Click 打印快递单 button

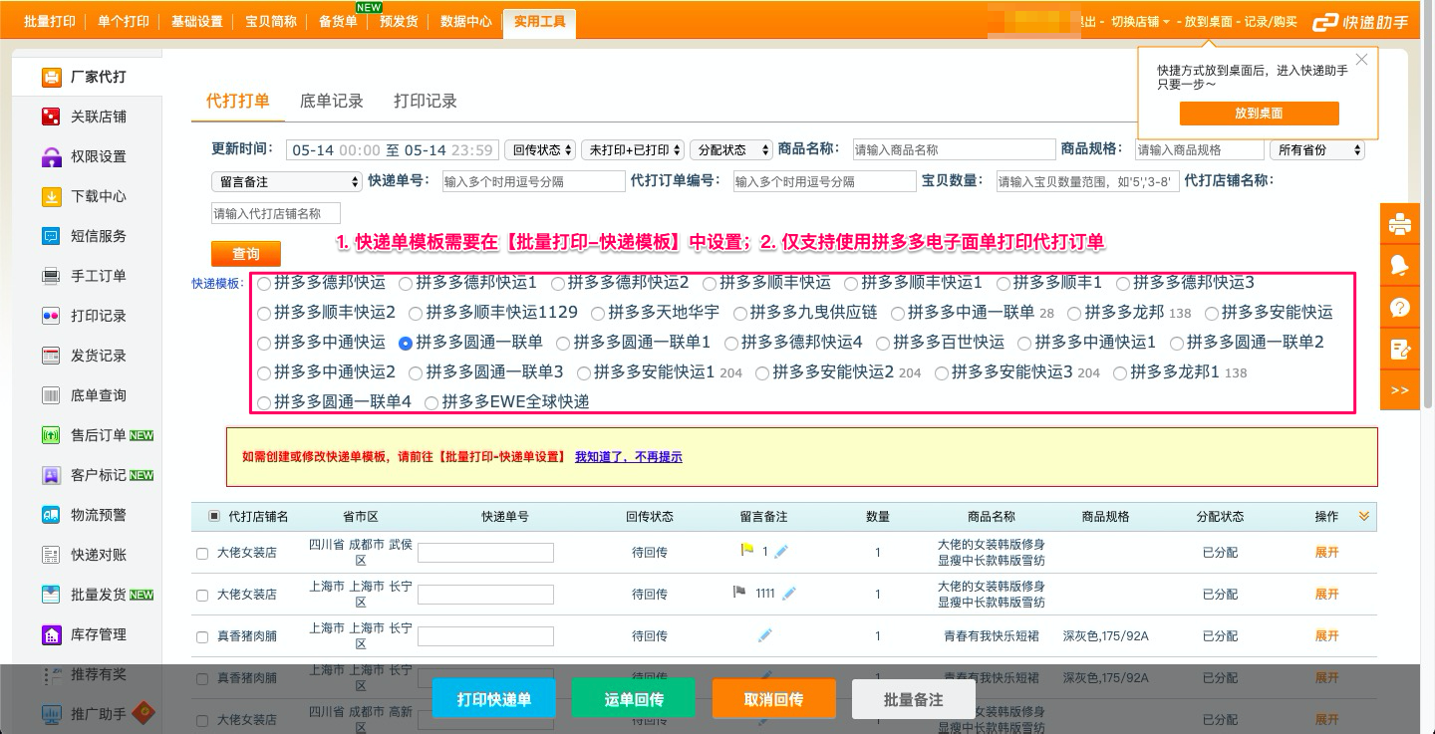[x=494, y=698]
